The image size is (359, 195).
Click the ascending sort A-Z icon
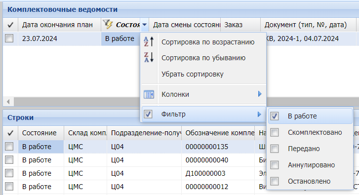coord(149,42)
